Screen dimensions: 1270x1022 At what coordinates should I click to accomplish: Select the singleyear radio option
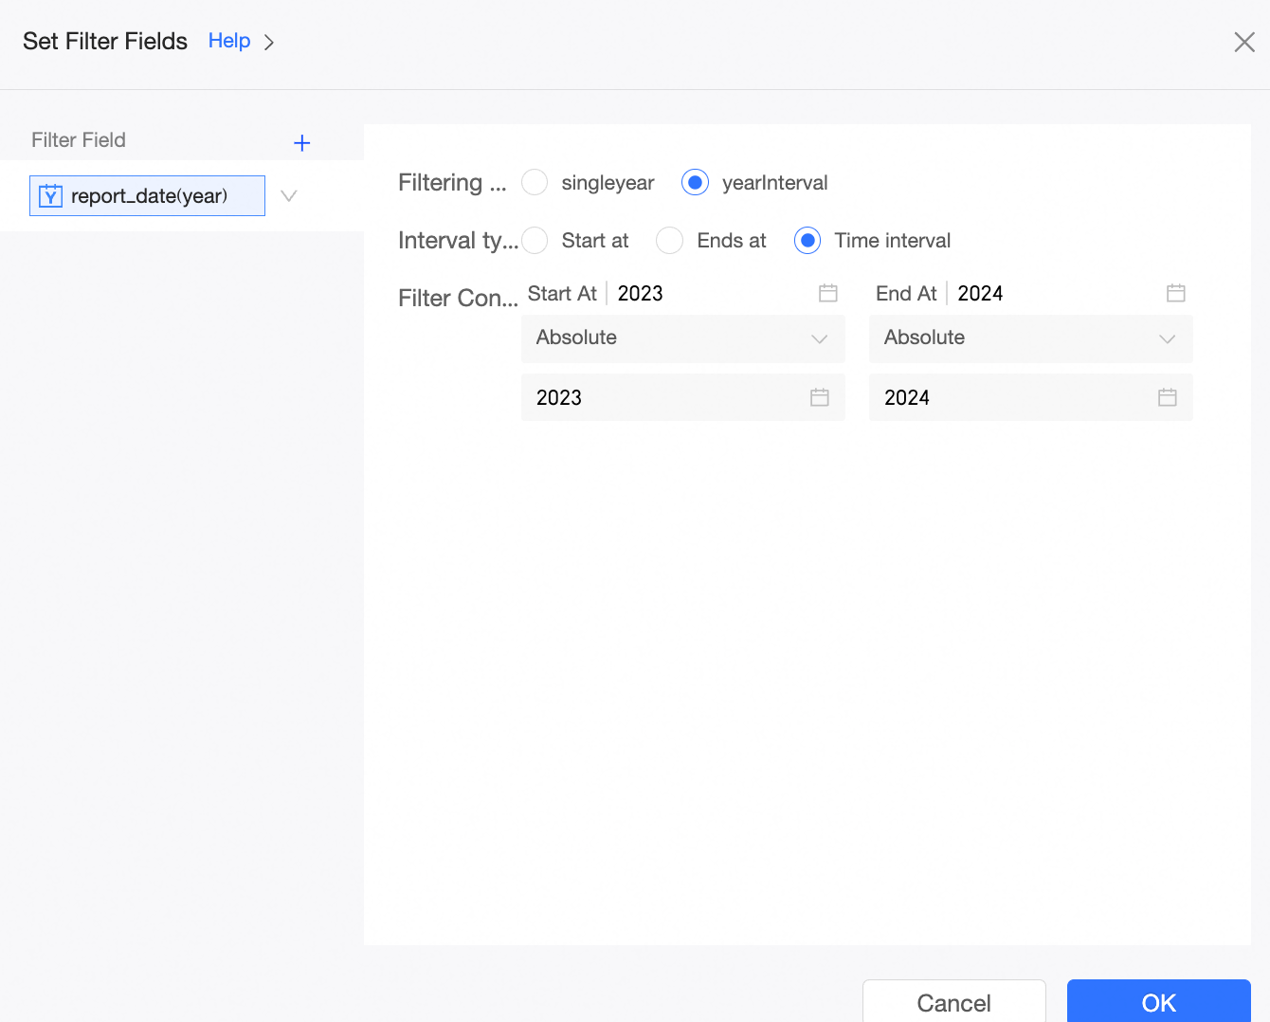(x=535, y=182)
